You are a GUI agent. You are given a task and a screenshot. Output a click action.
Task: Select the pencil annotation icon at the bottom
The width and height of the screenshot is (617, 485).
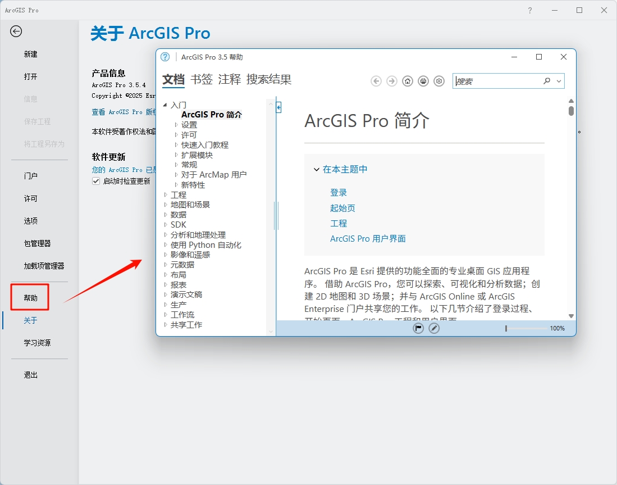point(434,328)
